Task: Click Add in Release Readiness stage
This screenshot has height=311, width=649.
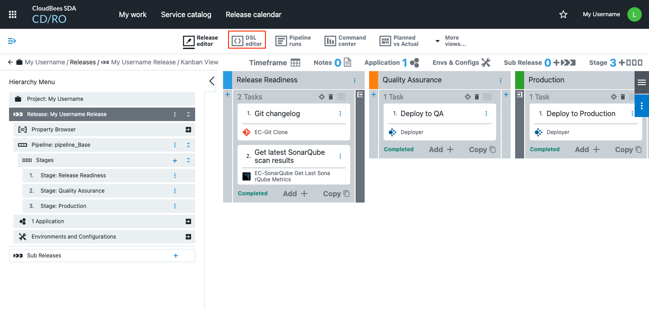Action: pos(295,194)
